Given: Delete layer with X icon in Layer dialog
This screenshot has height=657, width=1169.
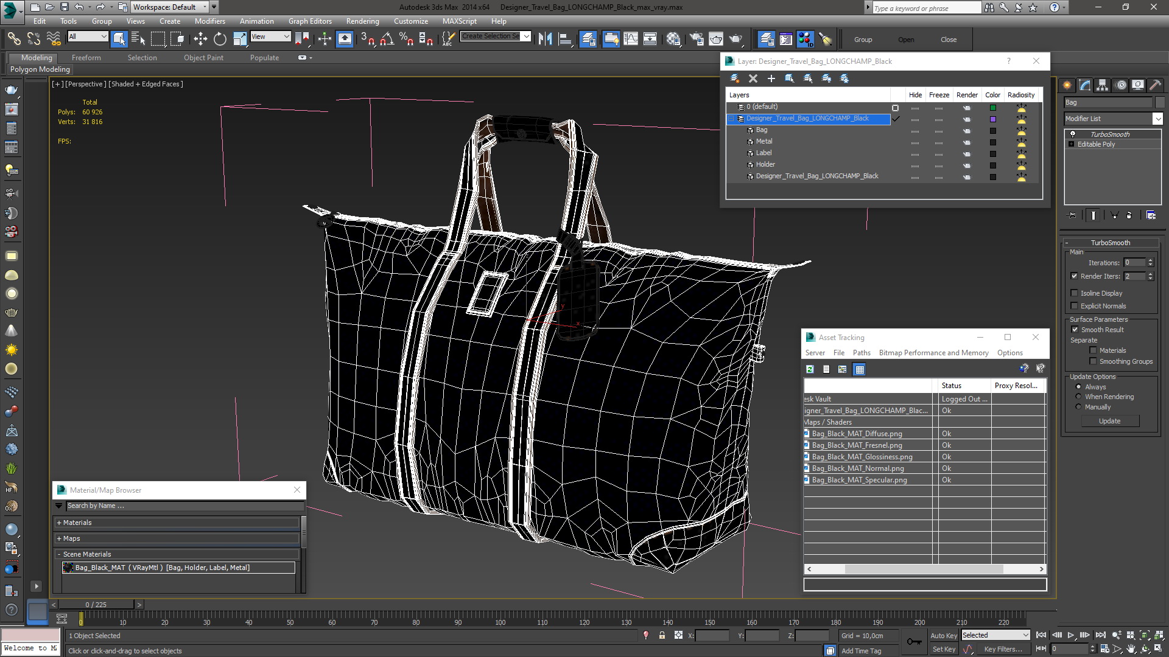Looking at the screenshot, I should click(x=753, y=78).
